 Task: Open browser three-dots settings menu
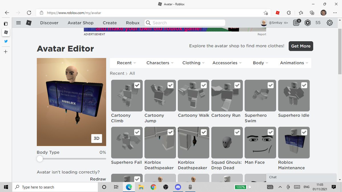pos(335,13)
